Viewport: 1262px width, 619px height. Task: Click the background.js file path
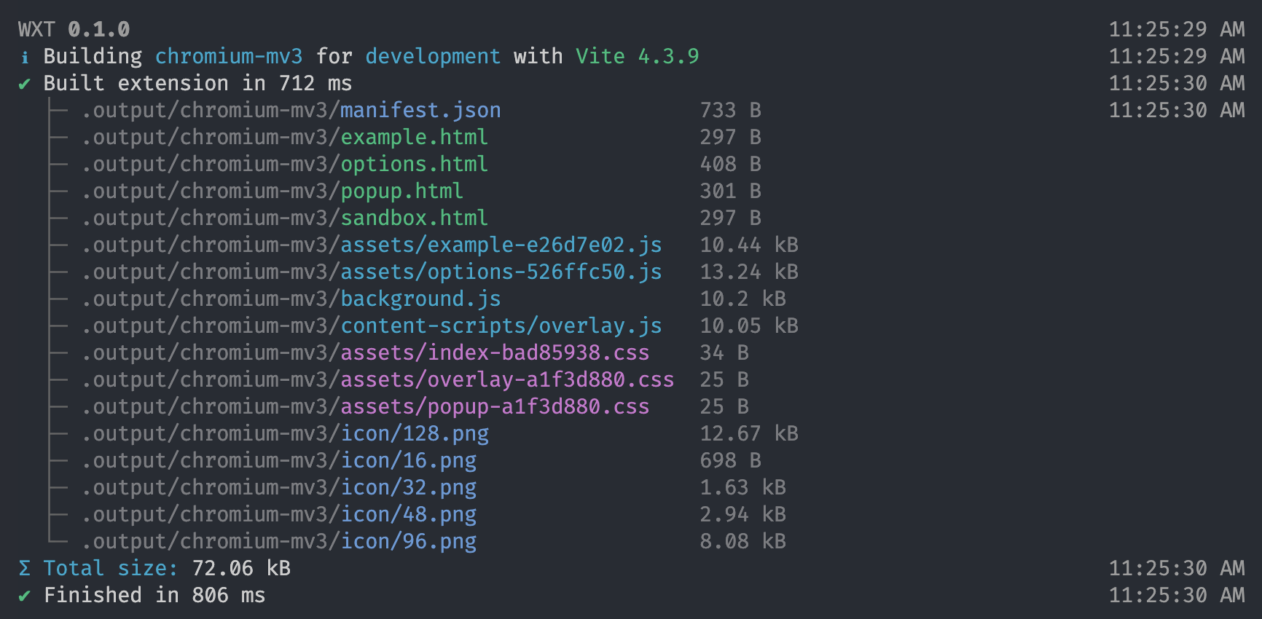pyautogui.click(x=291, y=299)
